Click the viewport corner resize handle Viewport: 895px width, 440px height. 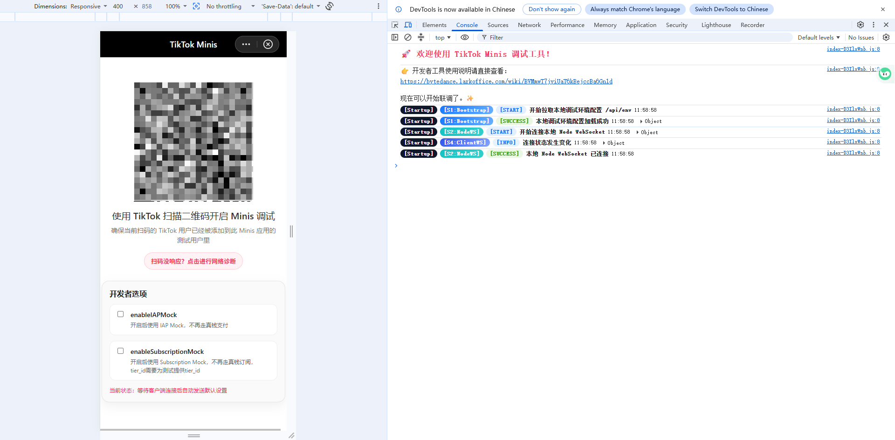(x=291, y=436)
